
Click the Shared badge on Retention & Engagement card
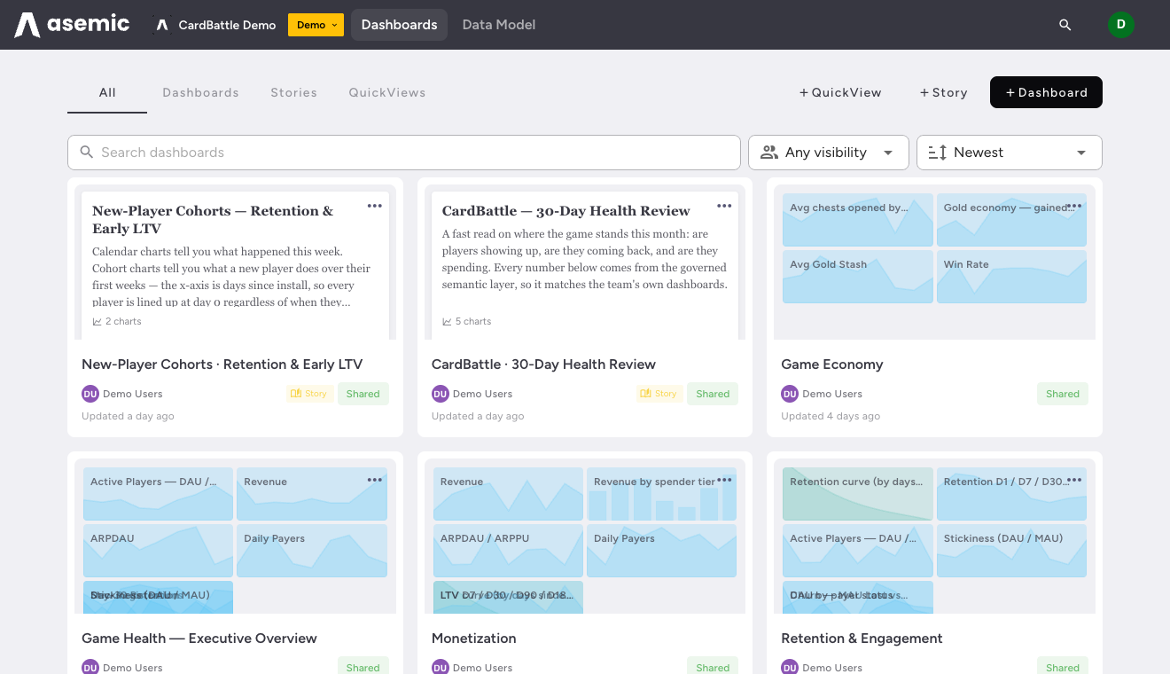pos(1063,667)
